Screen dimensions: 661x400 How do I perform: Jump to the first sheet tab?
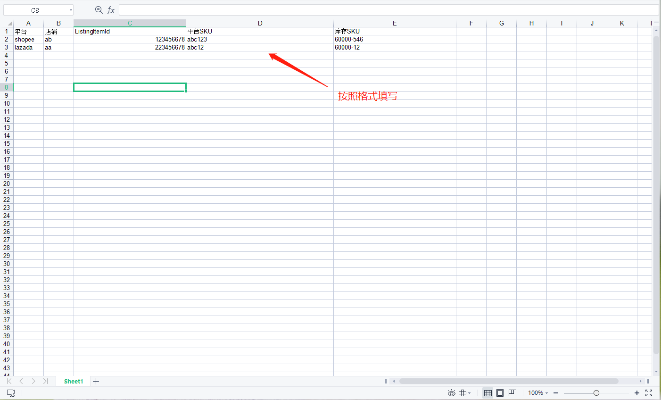point(9,381)
